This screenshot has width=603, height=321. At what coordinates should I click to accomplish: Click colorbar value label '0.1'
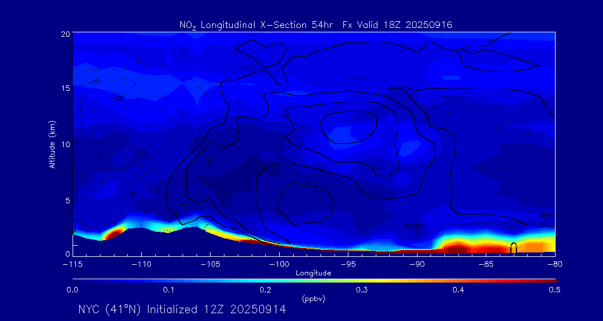click(x=169, y=290)
